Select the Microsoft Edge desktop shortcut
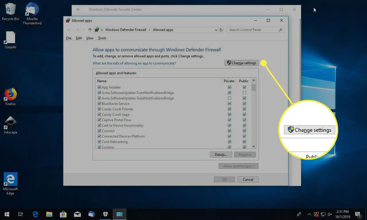Screen dimensions: 367x220 tap(11, 184)
